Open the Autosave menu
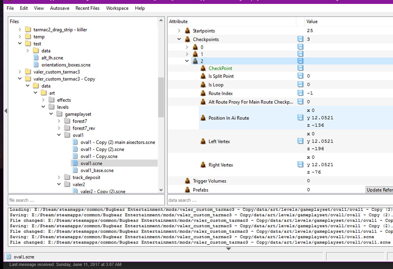Image resolution: width=393 pixels, height=269 pixels. click(x=60, y=8)
